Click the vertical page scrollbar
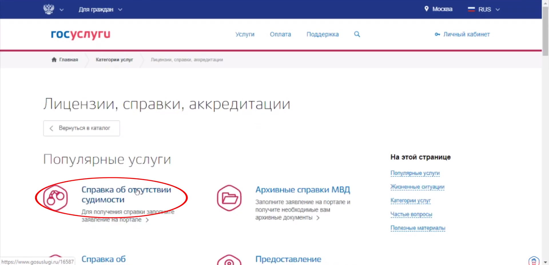 [x=545, y=31]
